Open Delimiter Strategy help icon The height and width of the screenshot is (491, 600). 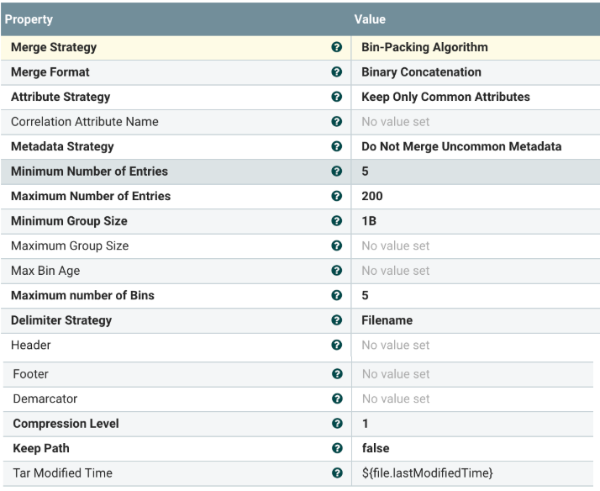point(336,320)
